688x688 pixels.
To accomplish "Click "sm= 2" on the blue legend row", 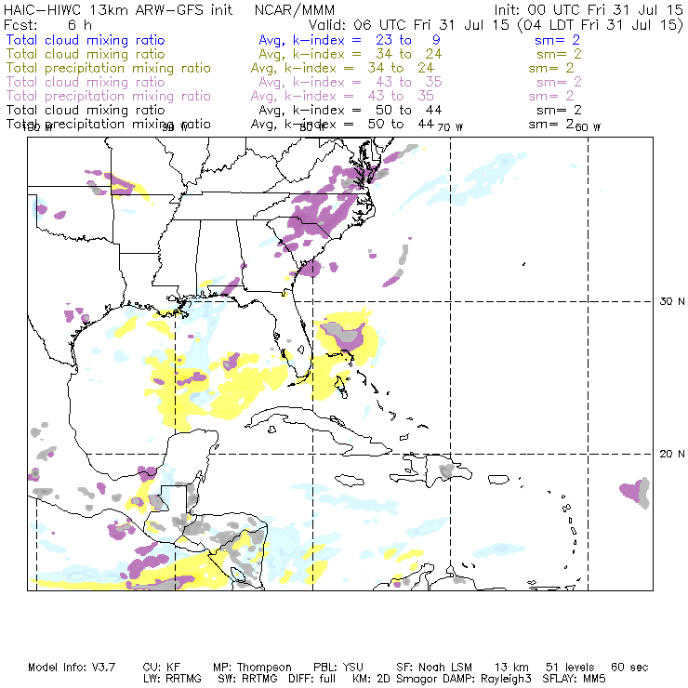I will (557, 40).
